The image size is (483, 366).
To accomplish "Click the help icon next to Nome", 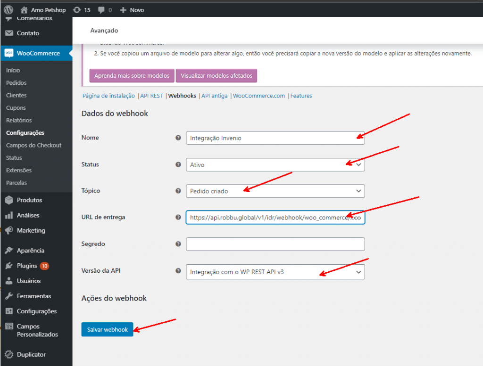I will pyautogui.click(x=178, y=138).
